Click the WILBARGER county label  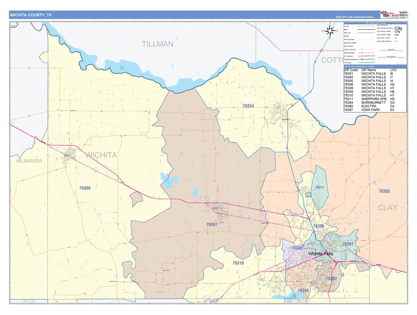pyautogui.click(x=29, y=161)
